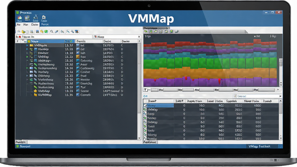Click the address path field above tree pane
The width and height of the screenshot is (297, 167).
(x=54, y=37)
